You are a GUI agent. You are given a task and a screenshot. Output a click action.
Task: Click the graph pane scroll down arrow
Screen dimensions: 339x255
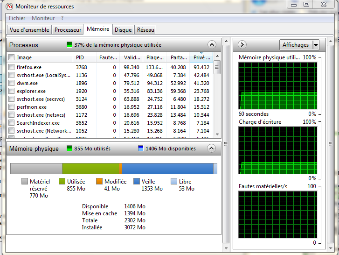point(330,248)
